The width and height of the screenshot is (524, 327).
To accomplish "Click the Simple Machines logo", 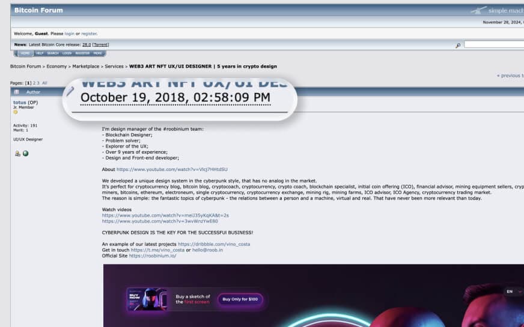I will click(498, 11).
